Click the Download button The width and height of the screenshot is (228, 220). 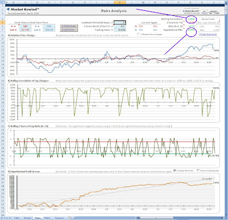[69, 26]
